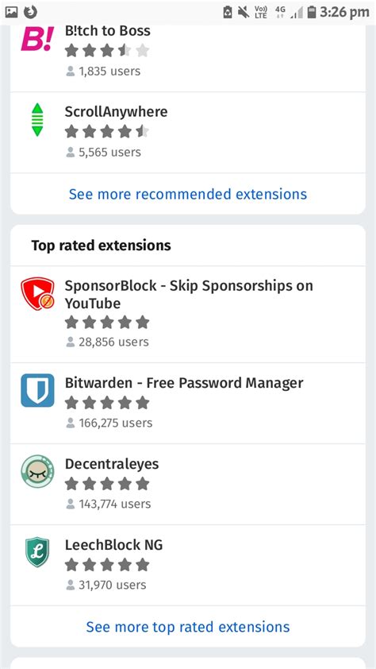
Task: Tap the B!tch to Boss pink logo icon
Action: point(37,39)
